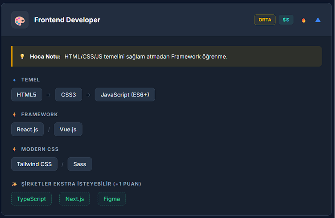This screenshot has height=218, width=335.
Task: Click the lightning icon beside MODERN CSS
Action: tap(14, 149)
